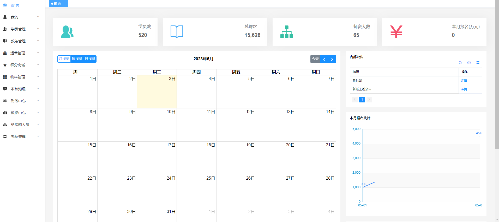The width and height of the screenshot is (499, 222).
Task: Click the 今天 button in calendar
Action: point(315,59)
